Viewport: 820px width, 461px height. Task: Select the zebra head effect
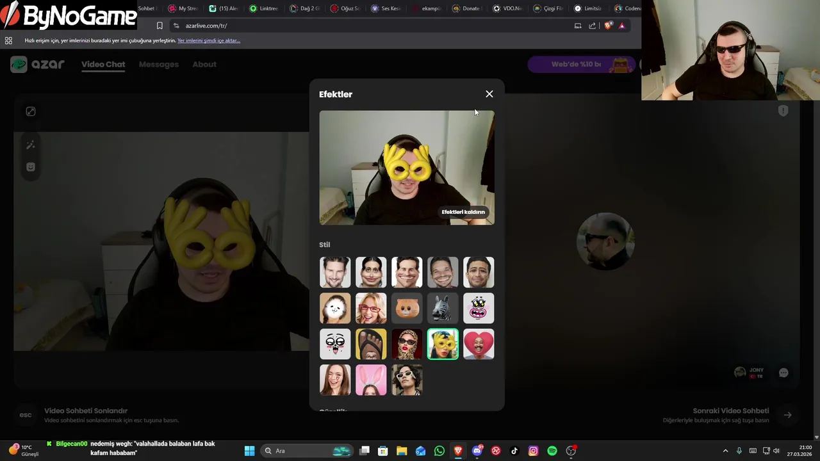pos(443,309)
